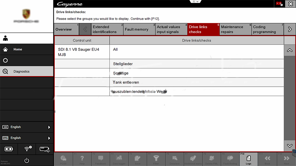Select Diagnostics in sidebar
This screenshot has width=296, height=166.
27,71
